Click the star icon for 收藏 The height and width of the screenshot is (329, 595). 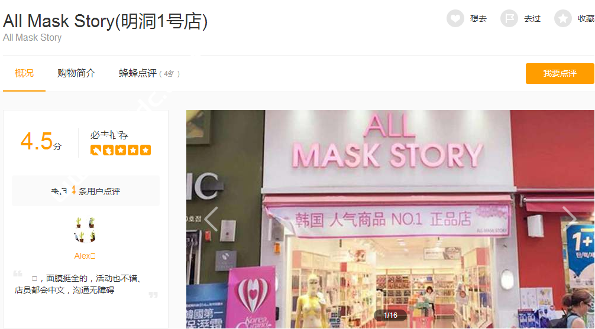[x=563, y=18]
